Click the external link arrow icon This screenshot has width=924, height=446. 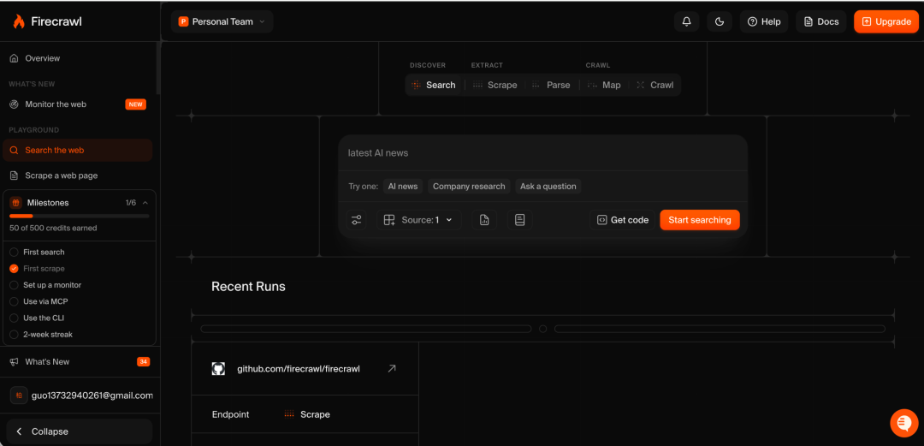(391, 369)
